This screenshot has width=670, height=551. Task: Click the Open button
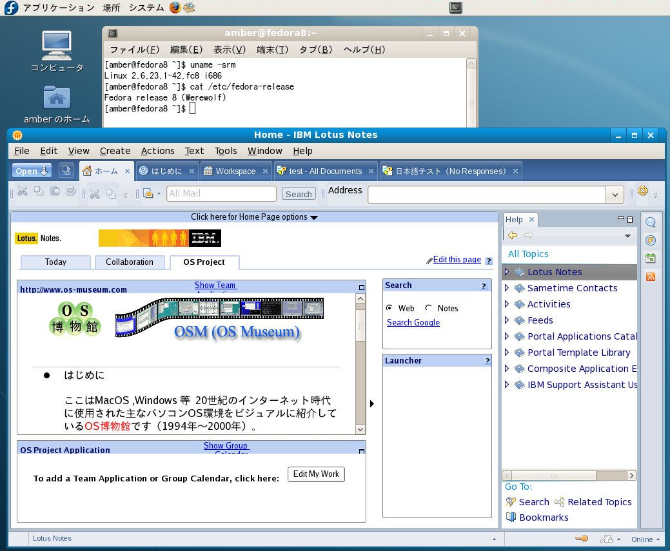pyautogui.click(x=32, y=171)
